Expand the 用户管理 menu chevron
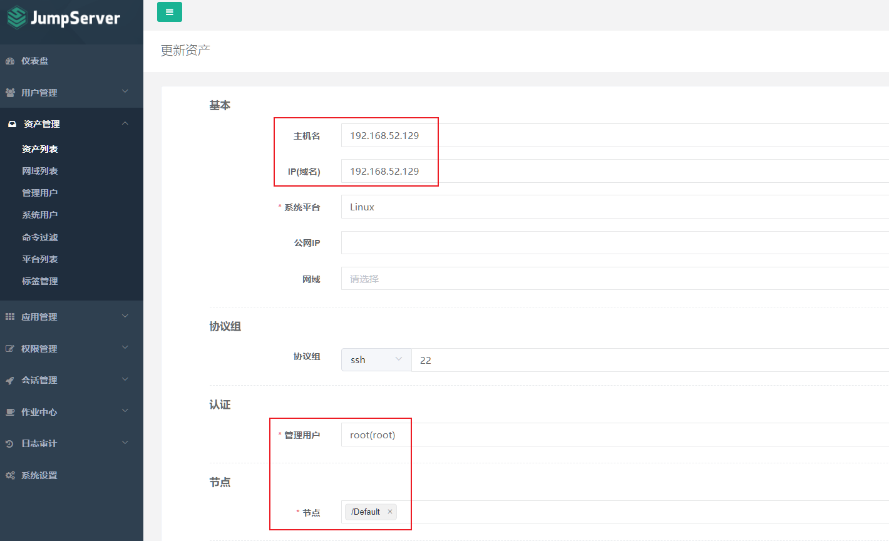The height and width of the screenshot is (541, 889). [125, 91]
